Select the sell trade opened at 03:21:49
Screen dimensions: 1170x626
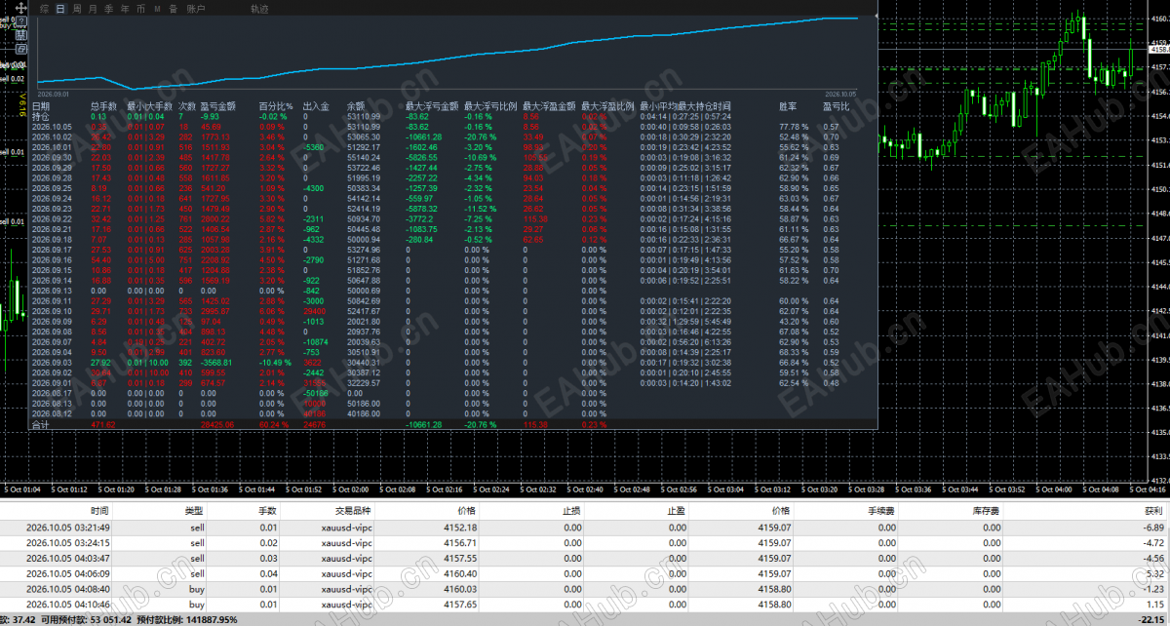(x=585, y=528)
